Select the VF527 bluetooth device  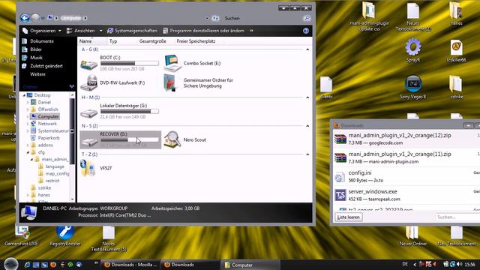tap(96, 168)
